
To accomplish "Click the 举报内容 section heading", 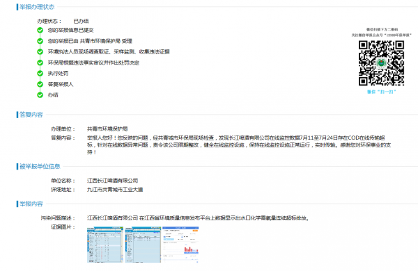I will [x=31, y=204].
